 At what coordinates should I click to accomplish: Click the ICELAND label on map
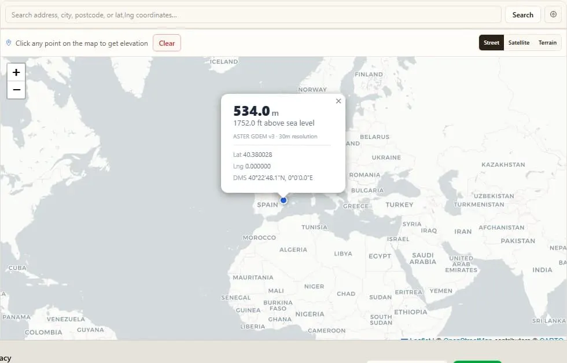pyautogui.click(x=224, y=62)
